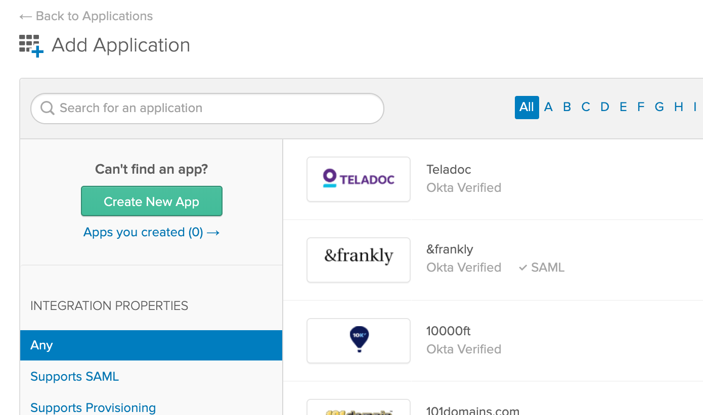
Task: Focus the Search for an application field
Action: tap(207, 109)
